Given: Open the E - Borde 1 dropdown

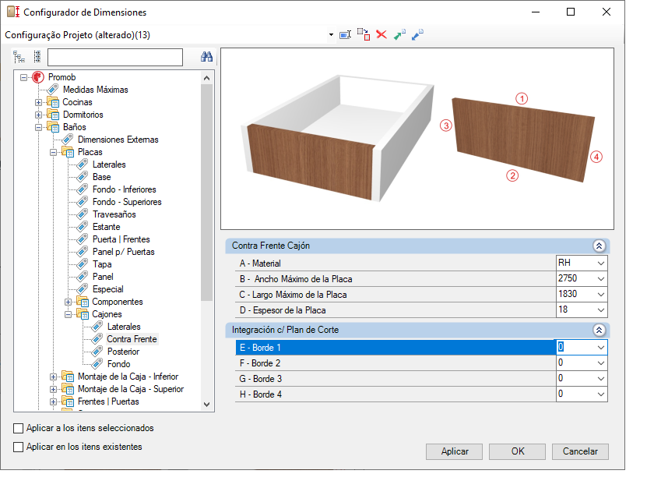Looking at the screenshot, I should pos(601,348).
